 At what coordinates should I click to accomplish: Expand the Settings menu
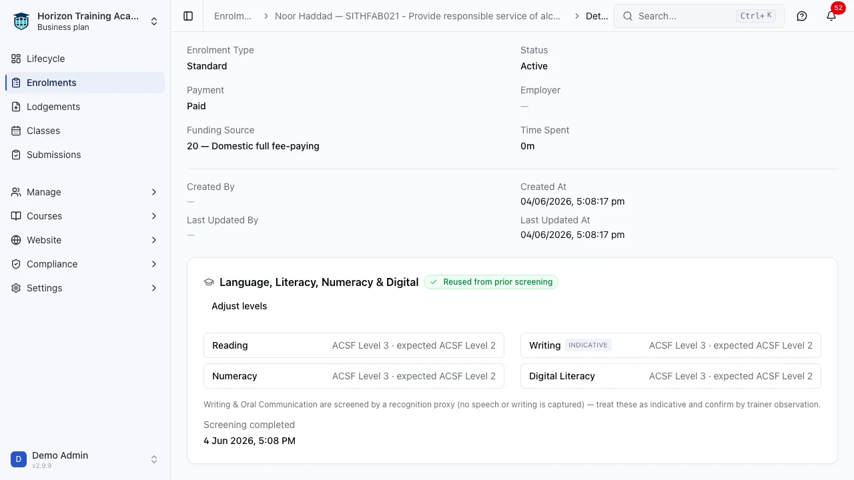point(154,288)
